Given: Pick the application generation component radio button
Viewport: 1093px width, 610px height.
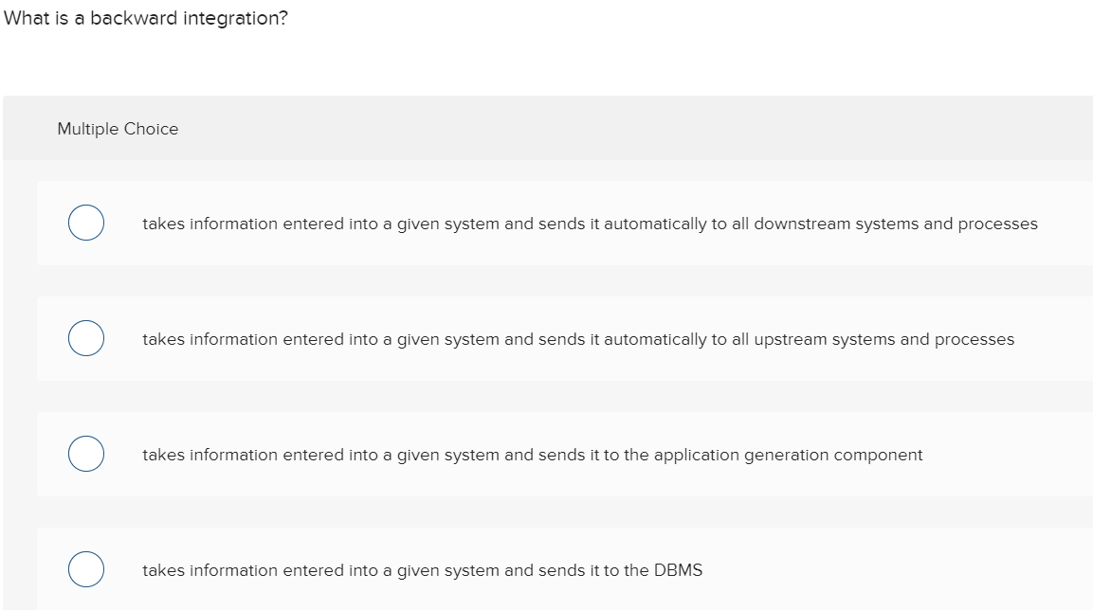Looking at the screenshot, I should [85, 455].
